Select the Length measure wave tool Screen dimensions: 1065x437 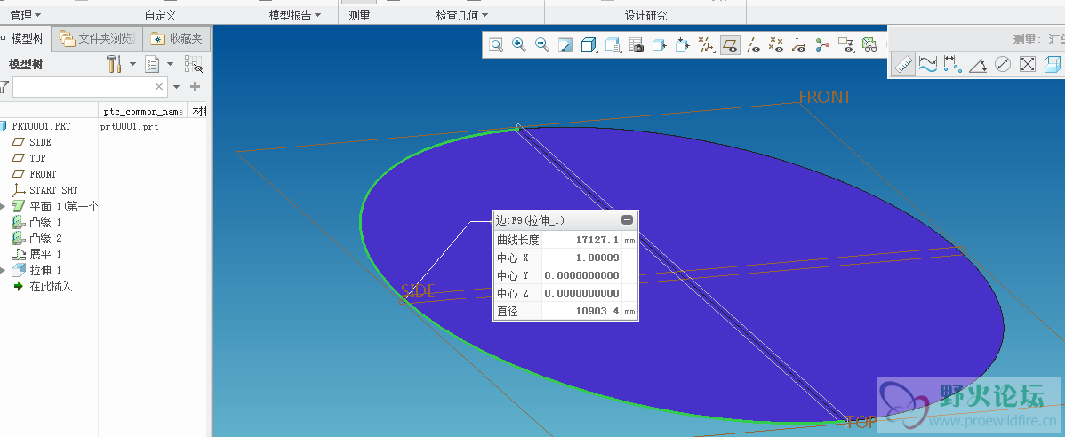(x=928, y=65)
